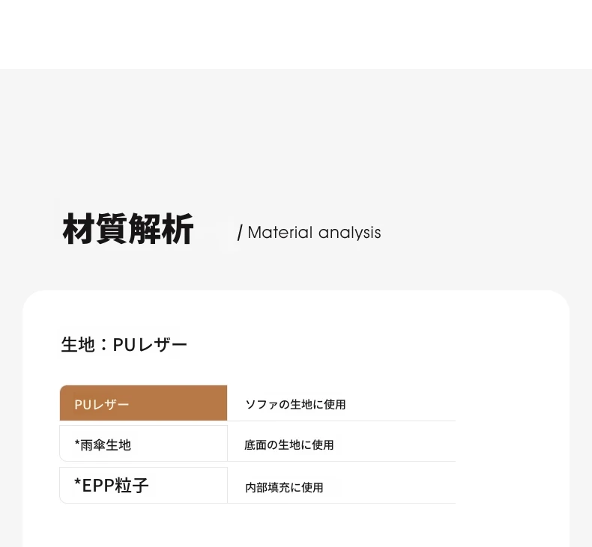Click the 析 character in the heading
The image size is (592, 547).
[178, 229]
